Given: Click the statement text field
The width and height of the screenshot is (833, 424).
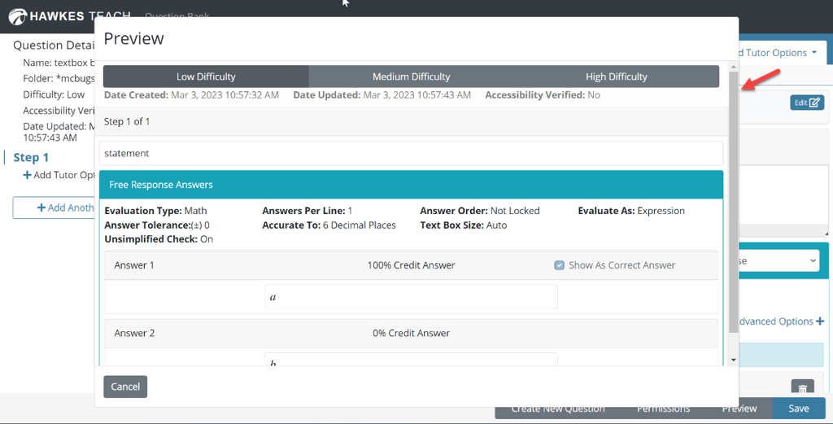Looking at the screenshot, I should (x=411, y=153).
